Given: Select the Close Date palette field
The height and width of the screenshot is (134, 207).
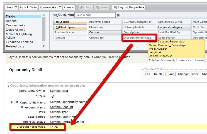Looking at the screenshot, I should (105, 27).
